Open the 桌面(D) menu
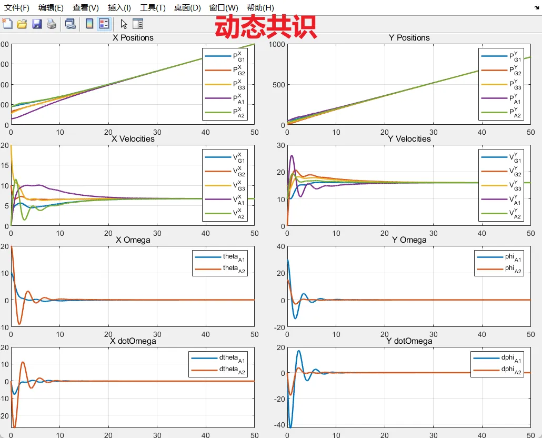Screen dimensions: 542x438 [x=187, y=7]
